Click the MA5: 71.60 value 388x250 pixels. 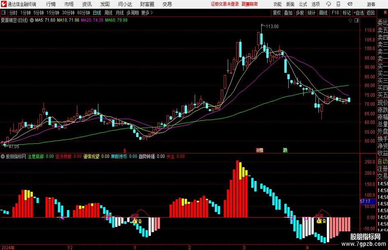point(45,20)
